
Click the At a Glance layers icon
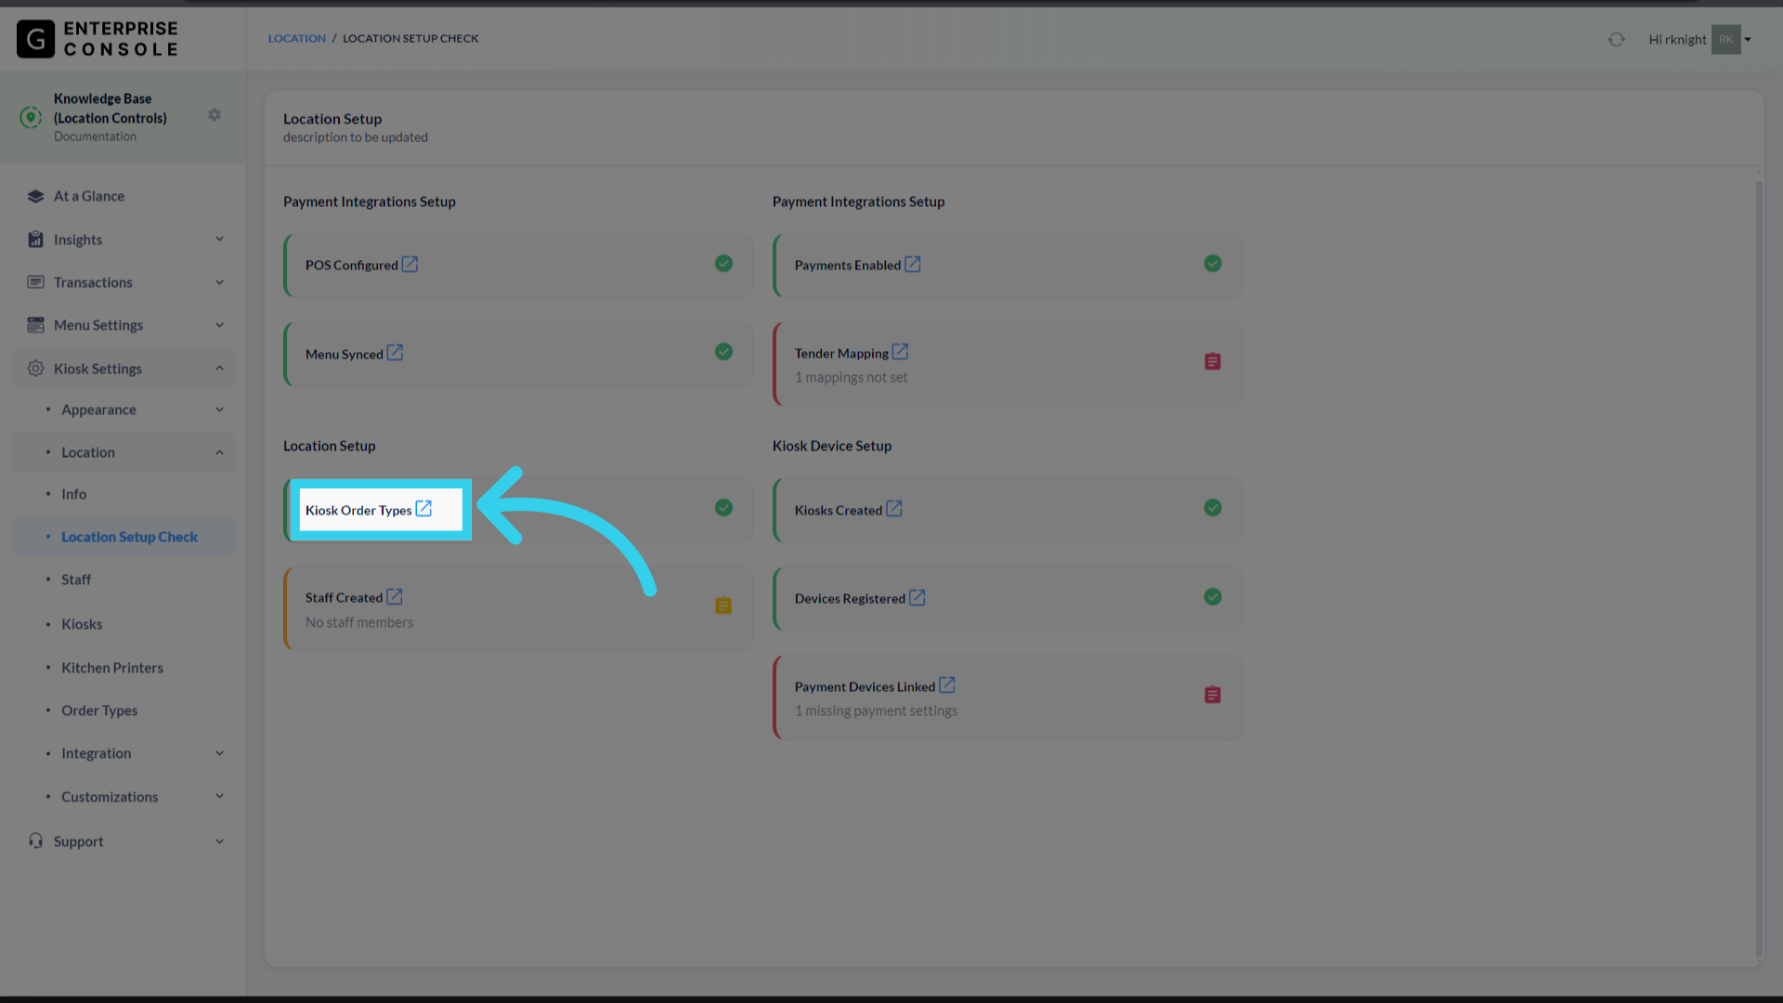35,196
